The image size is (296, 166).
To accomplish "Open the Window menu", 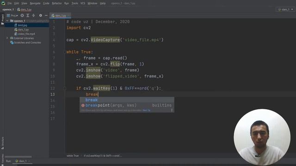I will pyautogui.click(x=92, y=3).
